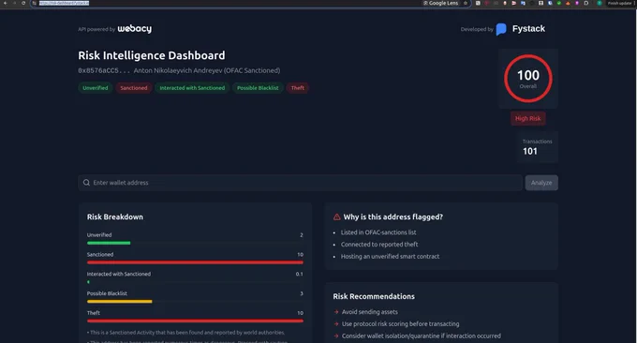Open the browser profile avatar

tap(600, 3)
